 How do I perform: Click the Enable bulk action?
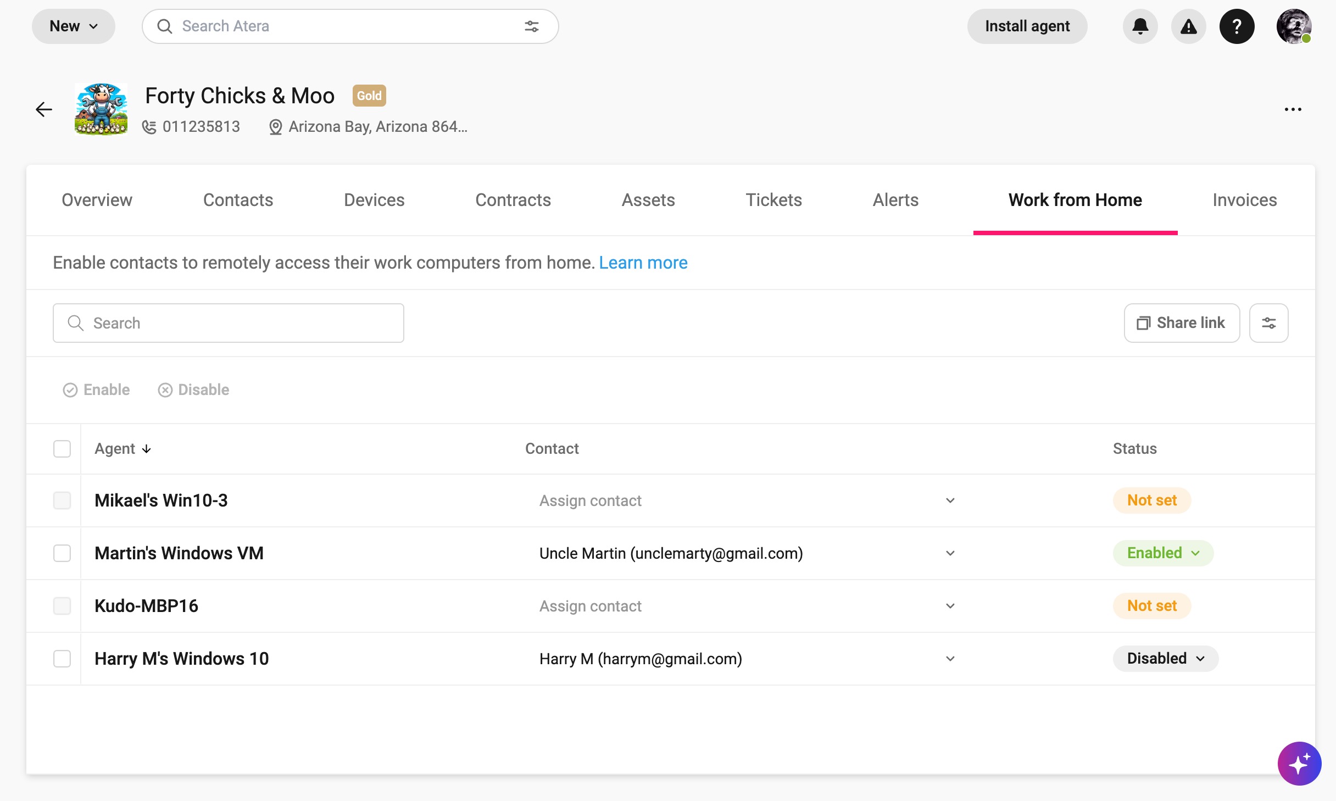pos(96,390)
